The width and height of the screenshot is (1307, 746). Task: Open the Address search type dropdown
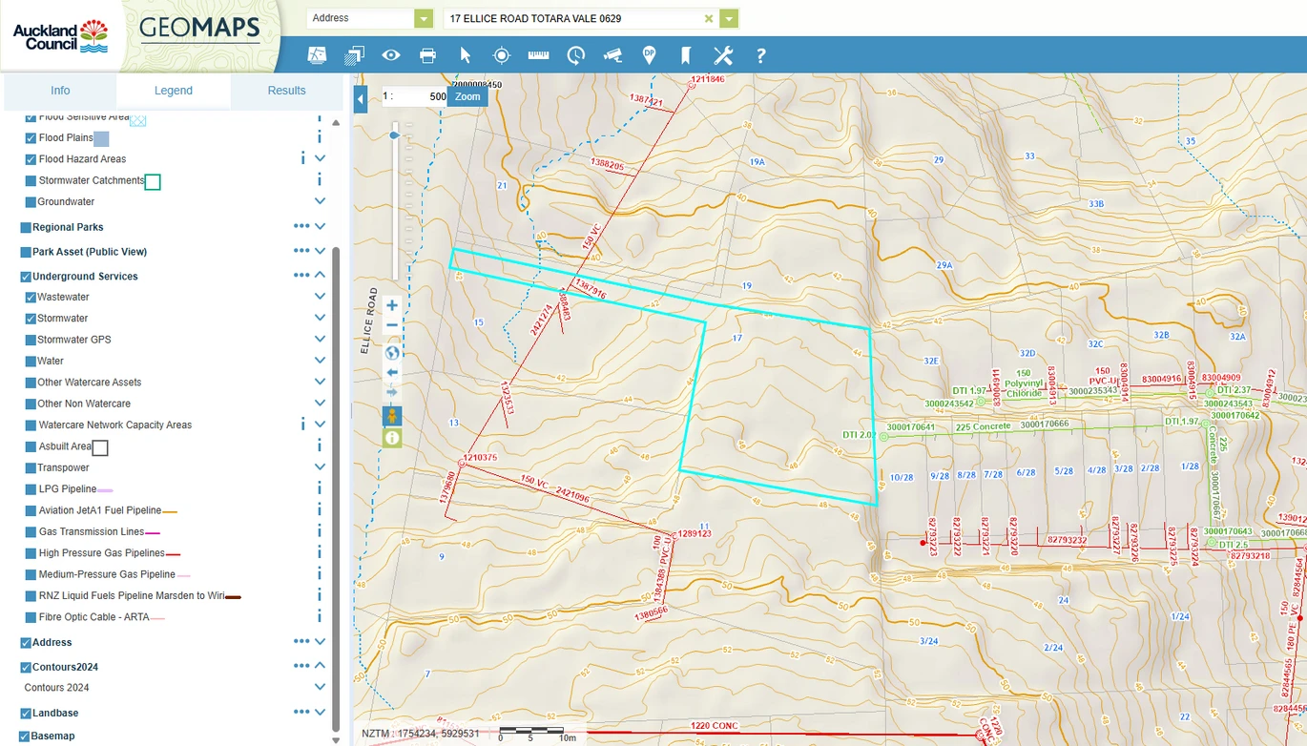(x=424, y=18)
